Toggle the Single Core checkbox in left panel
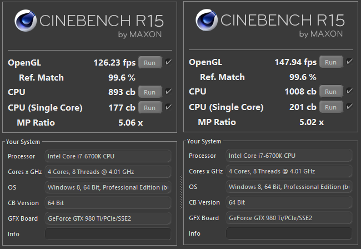 [x=168, y=107]
